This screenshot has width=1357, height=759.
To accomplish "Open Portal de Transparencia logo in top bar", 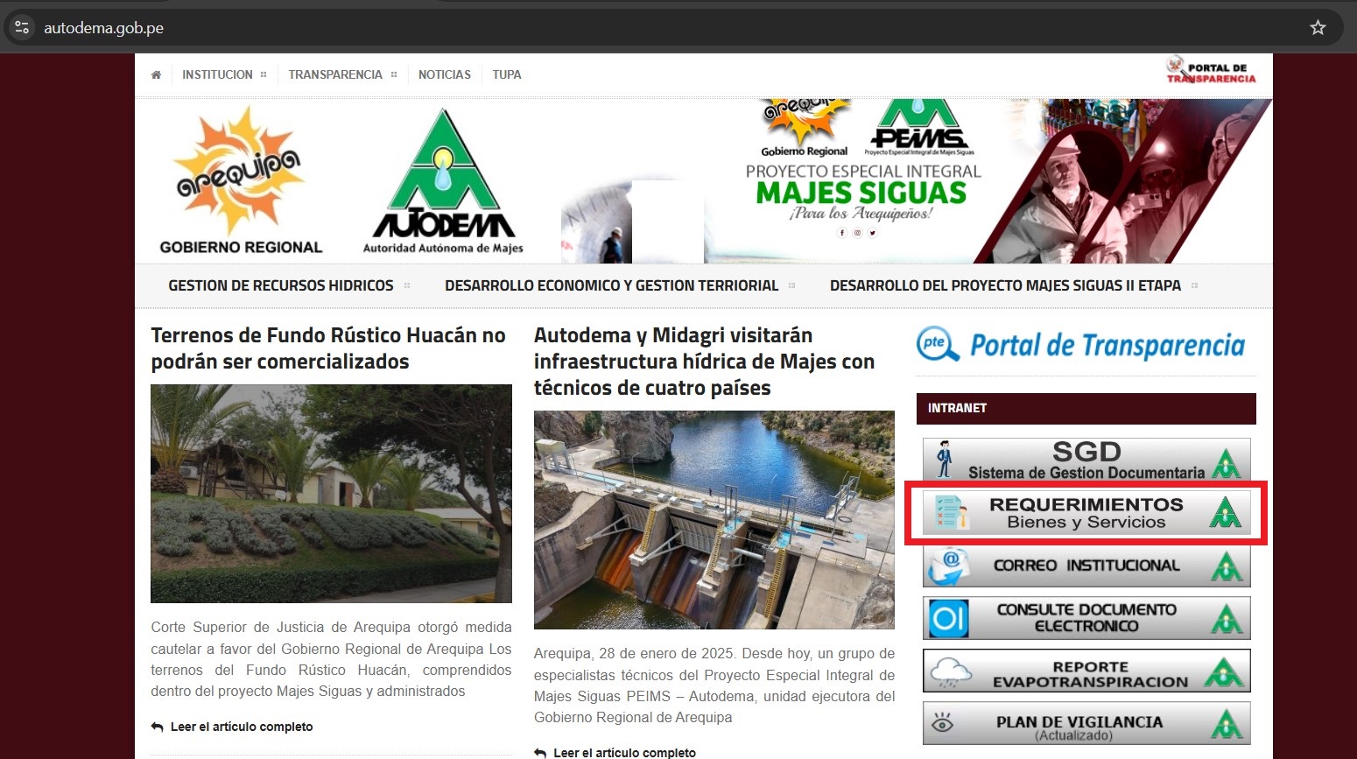I will [x=1211, y=71].
